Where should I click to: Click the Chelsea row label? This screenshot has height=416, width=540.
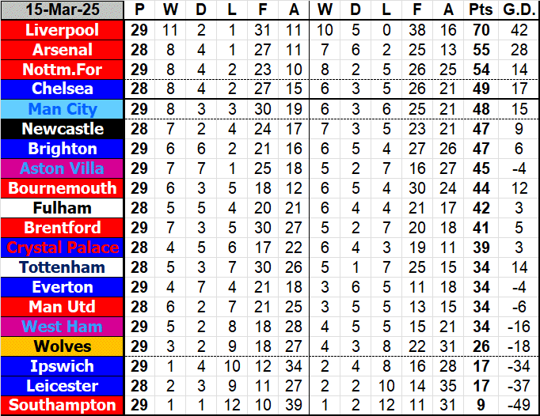63,89
